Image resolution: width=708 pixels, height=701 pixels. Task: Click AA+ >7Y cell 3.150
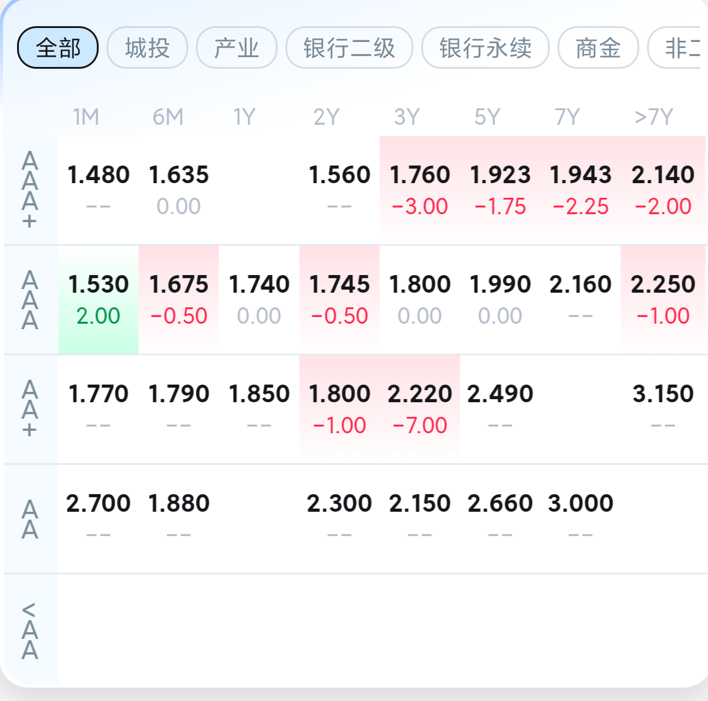pos(662,408)
